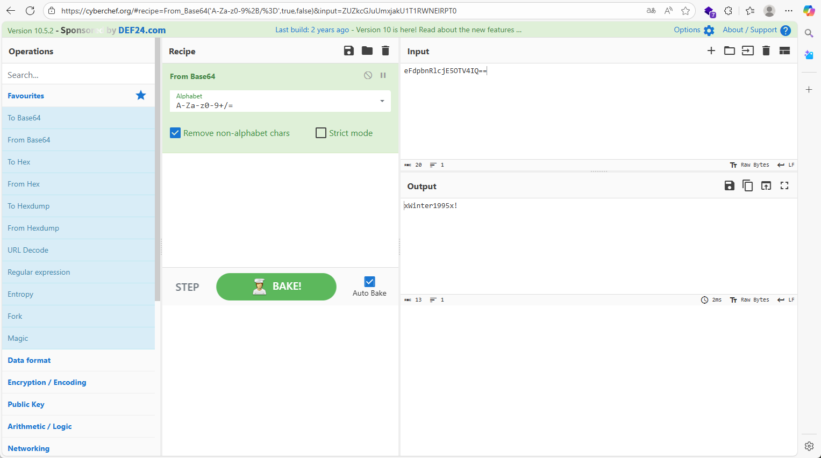Focus the operations Search field
Image resolution: width=821 pixels, height=458 pixels.
click(78, 75)
